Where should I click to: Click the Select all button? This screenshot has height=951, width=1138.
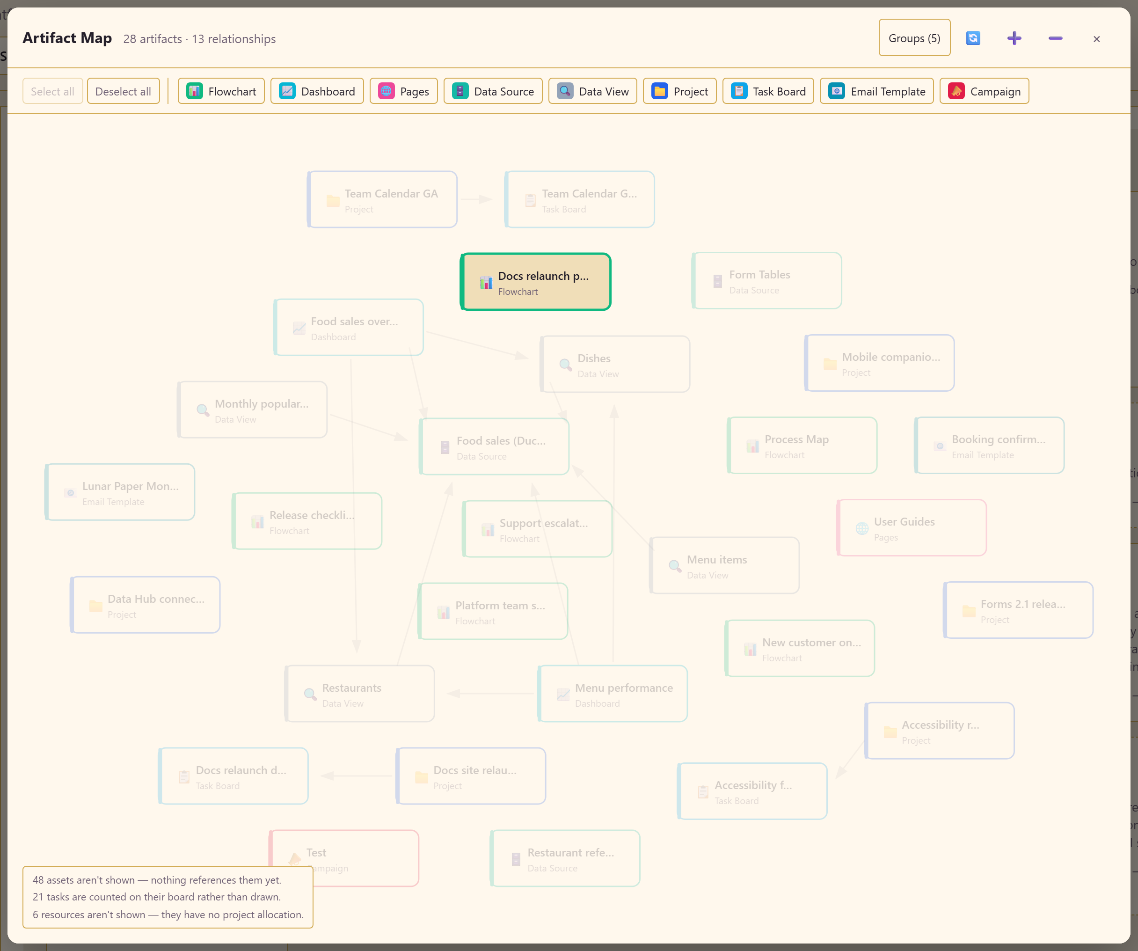pos(52,91)
